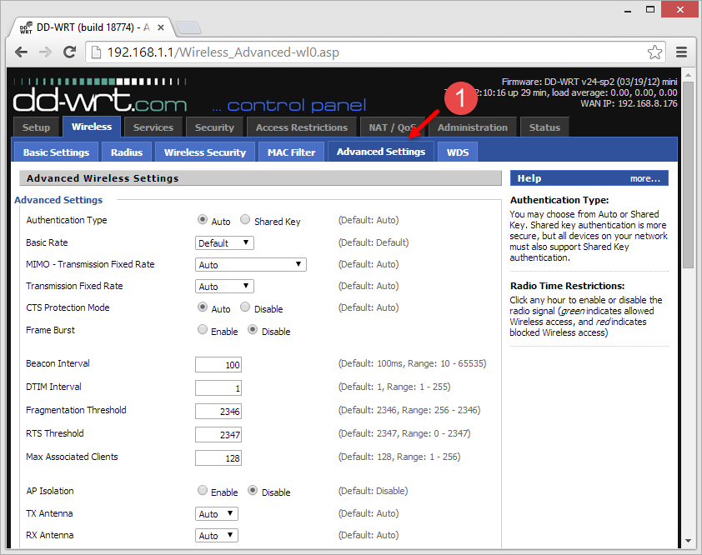Open the Services main tab
The width and height of the screenshot is (702, 555).
pyautogui.click(x=153, y=127)
